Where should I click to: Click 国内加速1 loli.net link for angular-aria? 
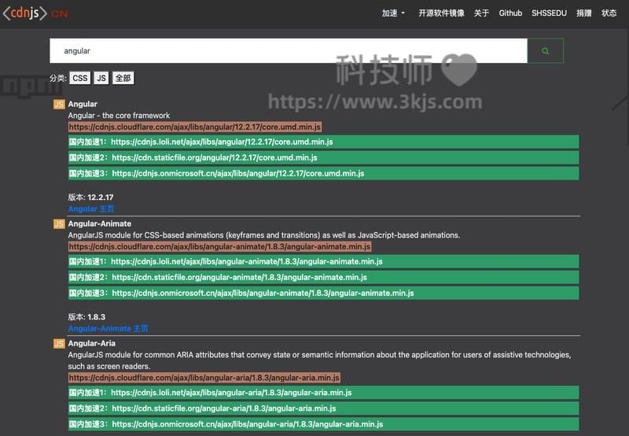pos(323,392)
